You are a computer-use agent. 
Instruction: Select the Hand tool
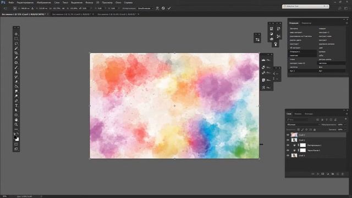coord(16,120)
